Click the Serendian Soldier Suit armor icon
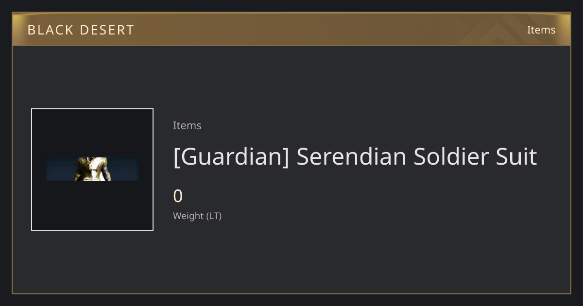The height and width of the screenshot is (306, 583). [x=92, y=169]
